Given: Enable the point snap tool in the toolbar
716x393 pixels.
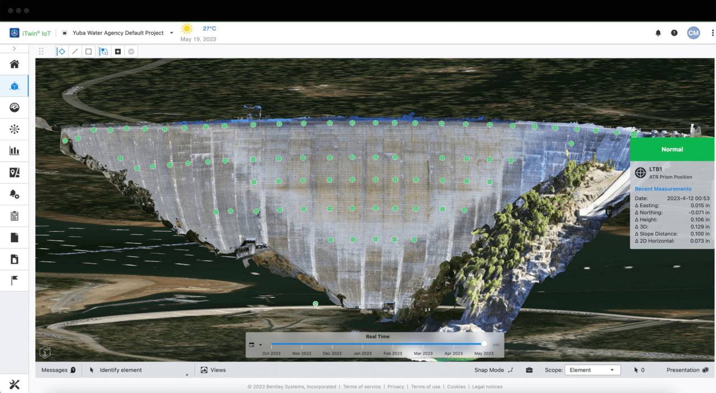Looking at the screenshot, I should pyautogui.click(x=62, y=51).
